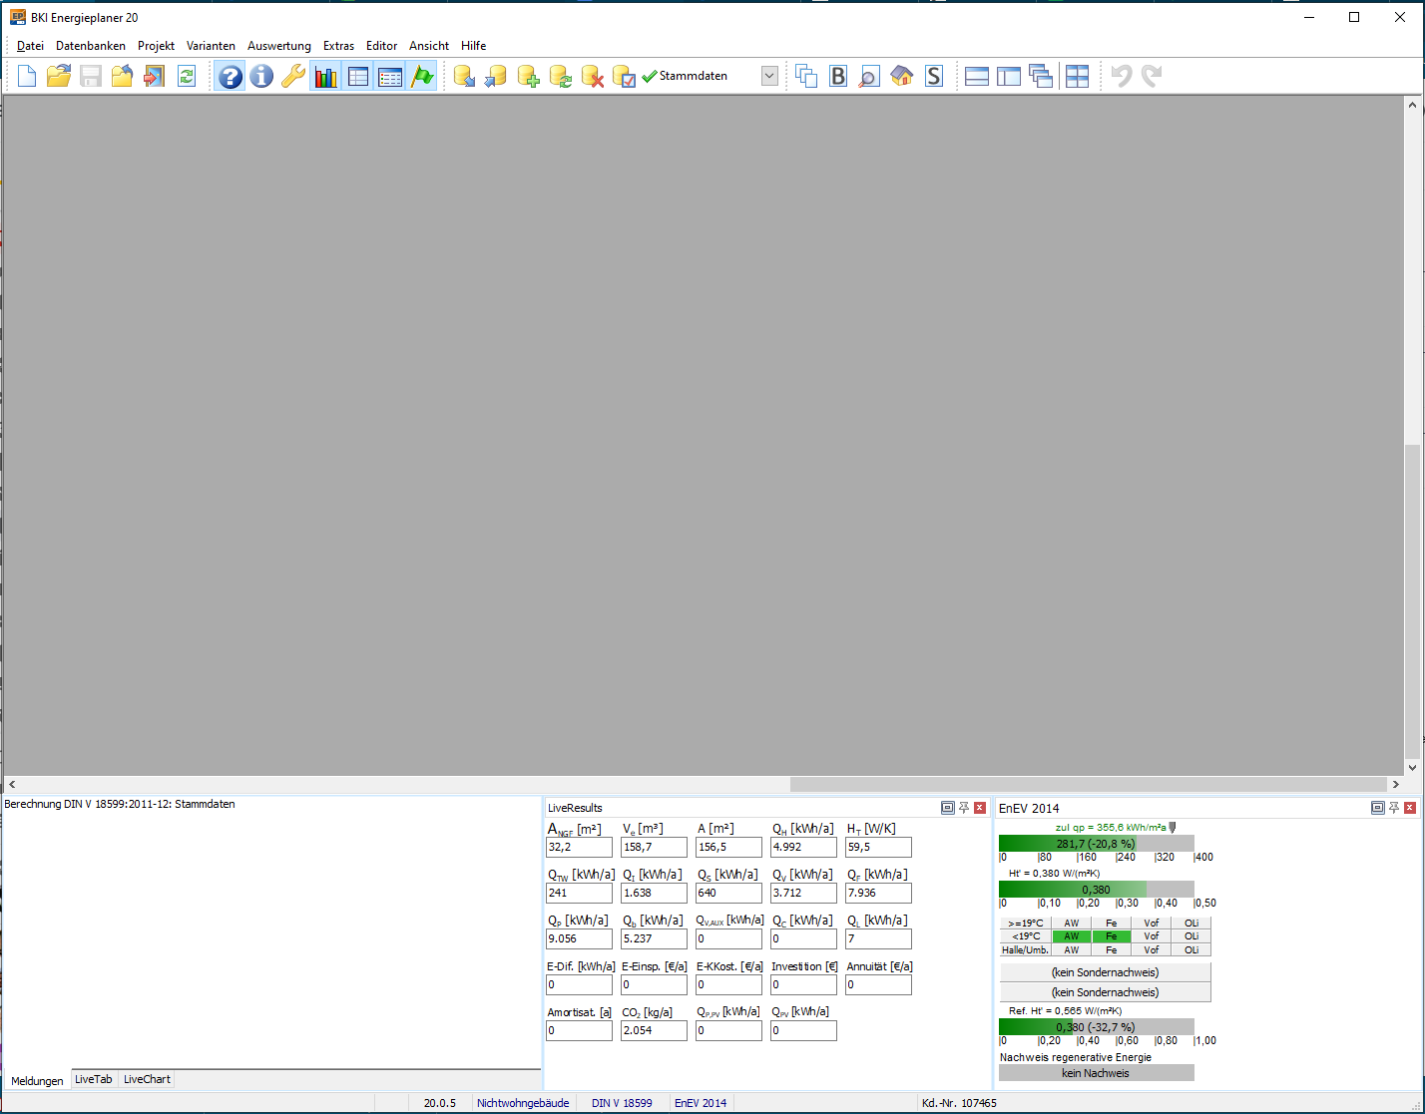Screen dimensions: 1425x1114
Task: Click the first (kein Sondernachweis) button
Action: tap(1105, 972)
